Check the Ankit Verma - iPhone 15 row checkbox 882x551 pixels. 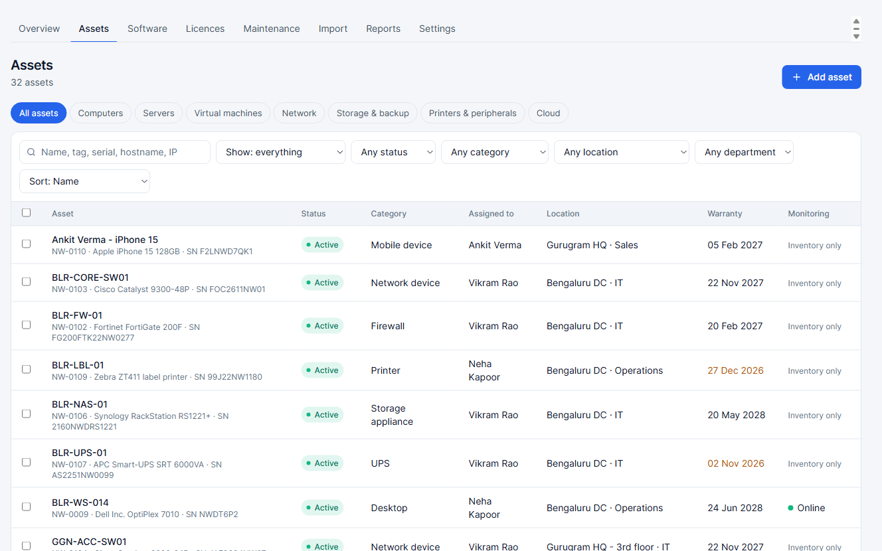27,244
